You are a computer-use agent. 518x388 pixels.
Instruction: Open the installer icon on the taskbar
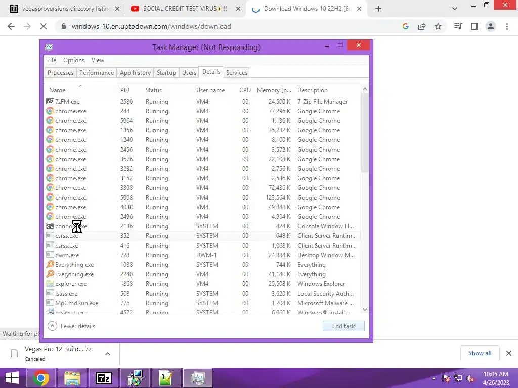pyautogui.click(x=135, y=378)
